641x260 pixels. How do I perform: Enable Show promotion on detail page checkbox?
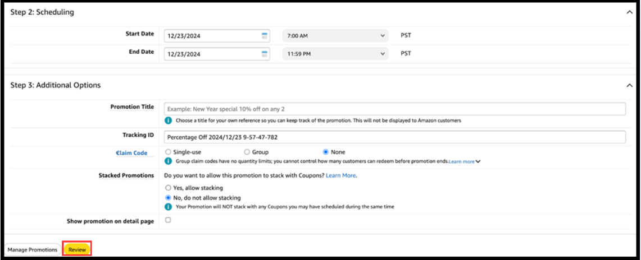click(168, 220)
